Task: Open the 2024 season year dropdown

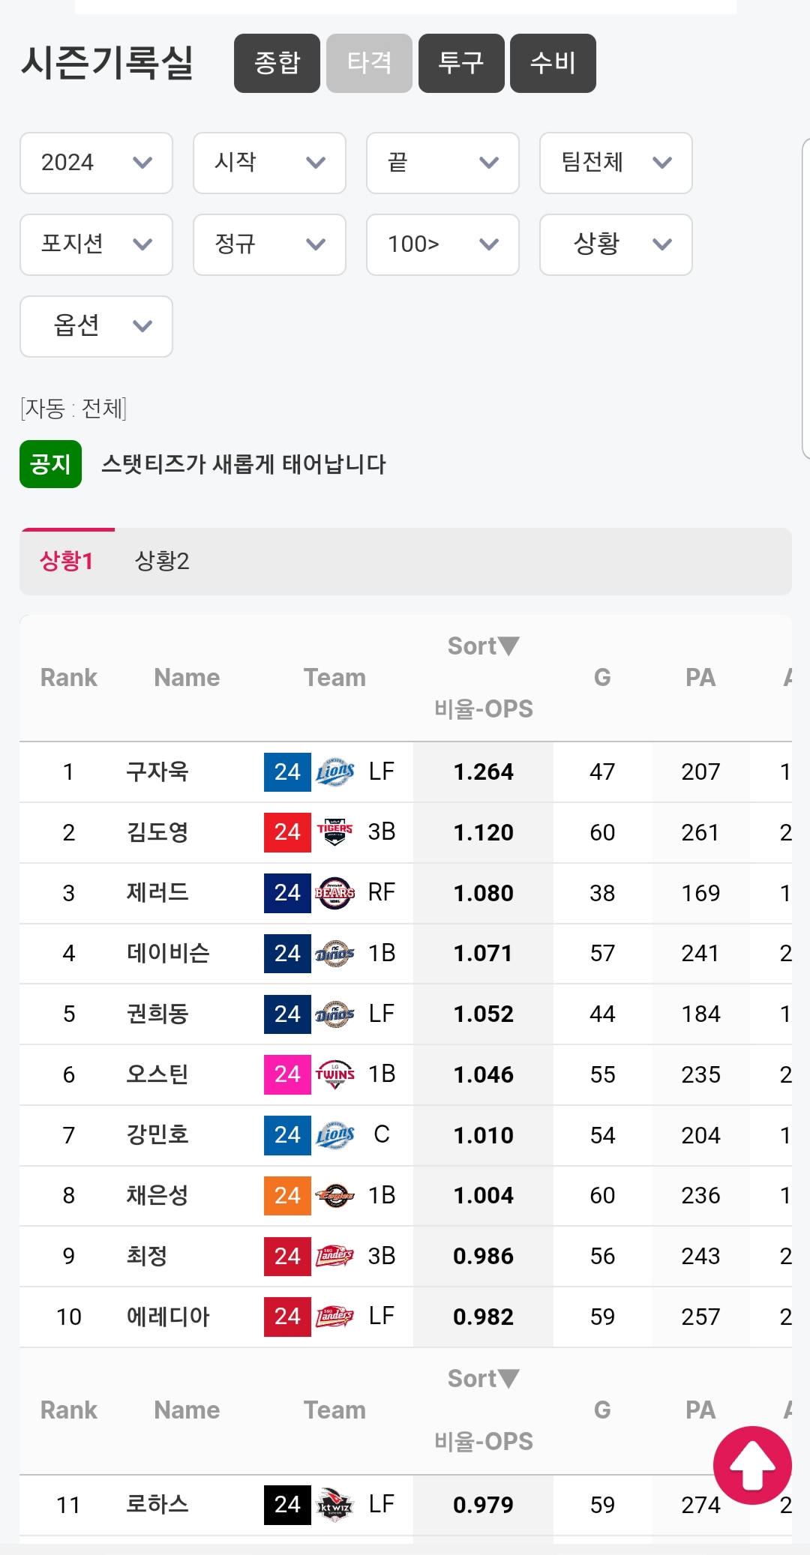Action: (x=96, y=163)
